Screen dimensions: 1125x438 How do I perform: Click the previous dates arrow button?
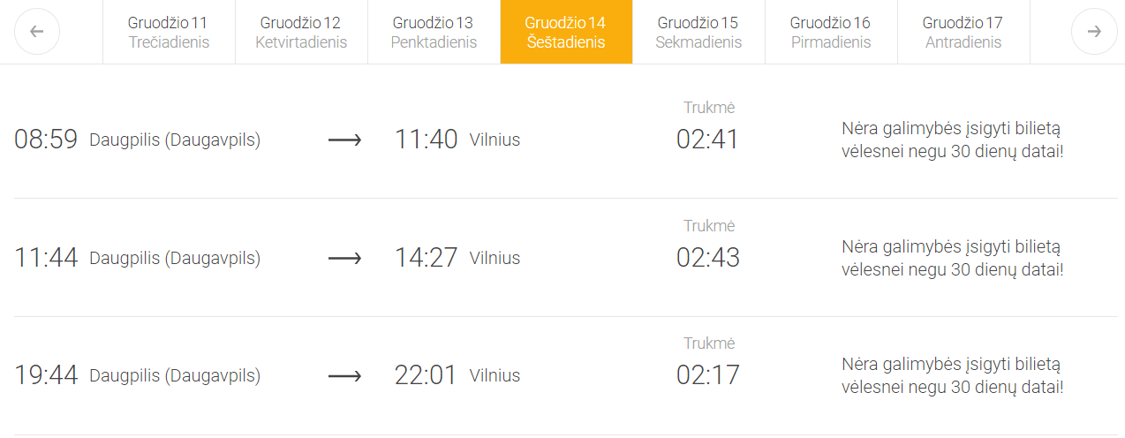coord(37,32)
